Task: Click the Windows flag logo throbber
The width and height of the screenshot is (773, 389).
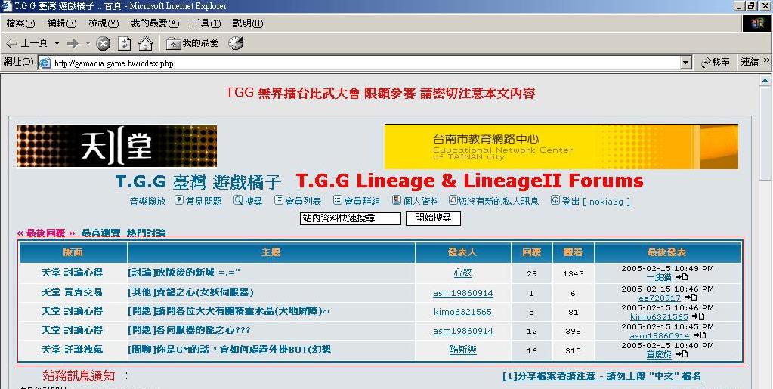Action: click(x=757, y=23)
